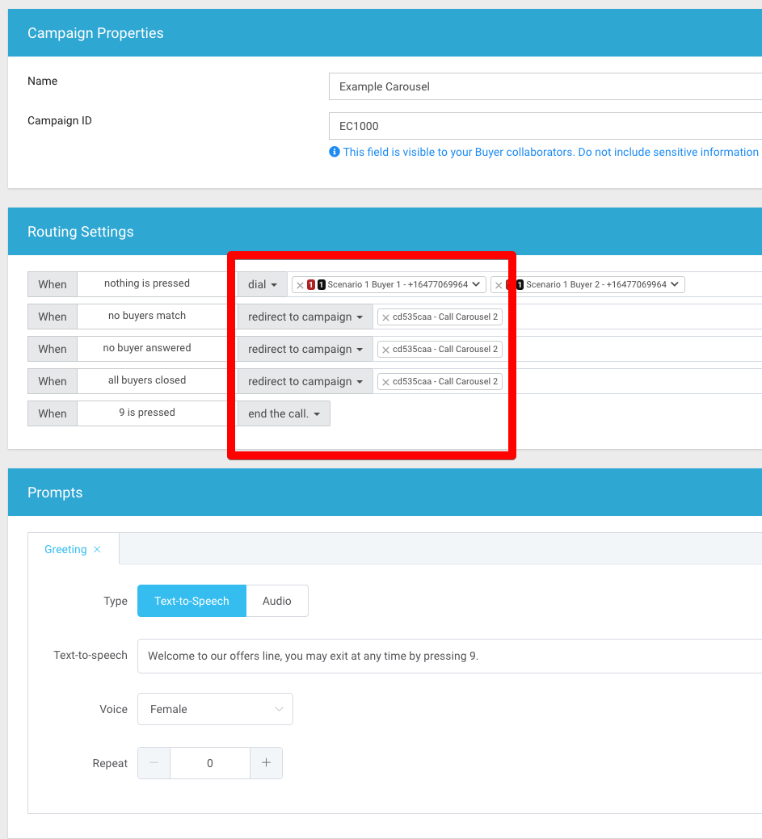Remove Call Carousel 2 from the no buyers match row

(x=385, y=317)
